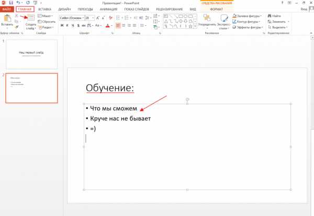The image size is (314, 216).
Task: Click the slide title 'Обучение:'
Action: coord(110,88)
